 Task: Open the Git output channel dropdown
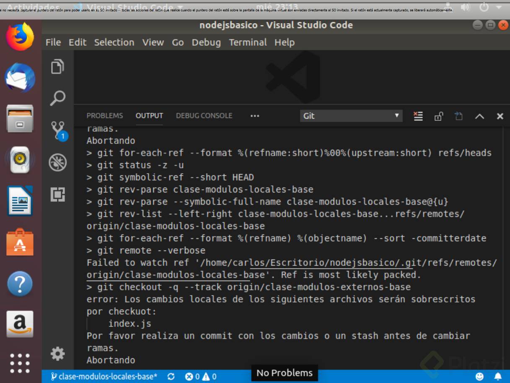point(351,116)
